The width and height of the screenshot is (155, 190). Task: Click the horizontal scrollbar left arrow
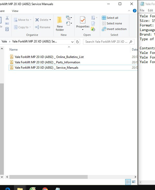(7, 177)
